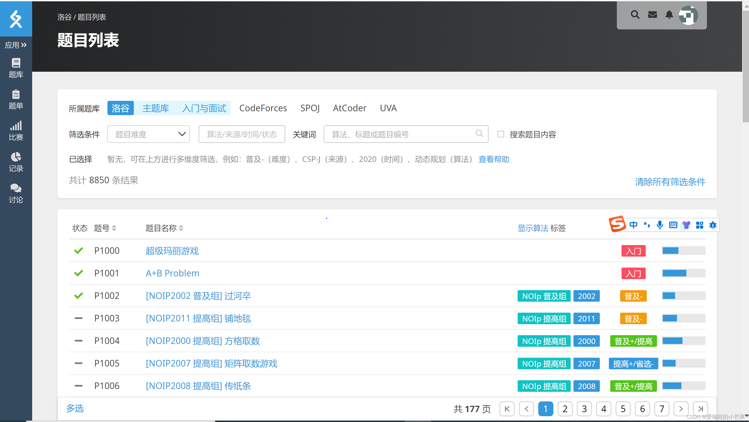Toggle 显示算法 tags display
Screen dimensions: 749x422
click(533, 228)
